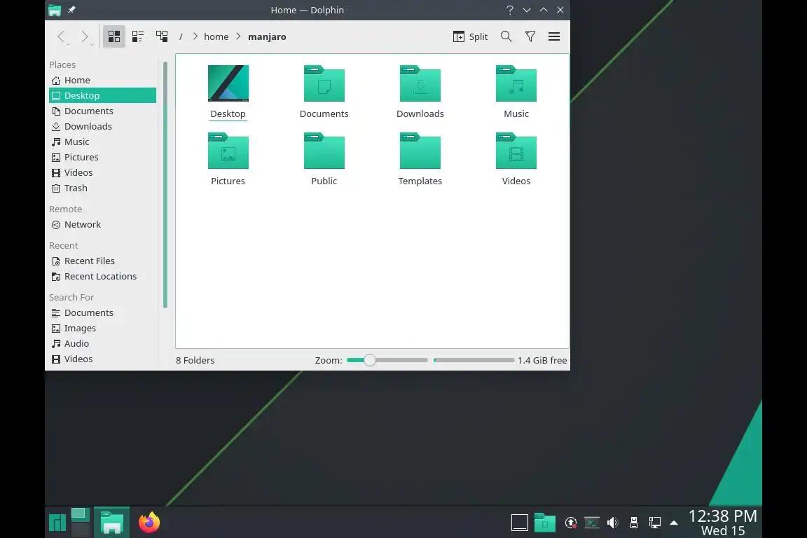Select the Videos folder icon
807x538 pixels.
[x=516, y=151]
